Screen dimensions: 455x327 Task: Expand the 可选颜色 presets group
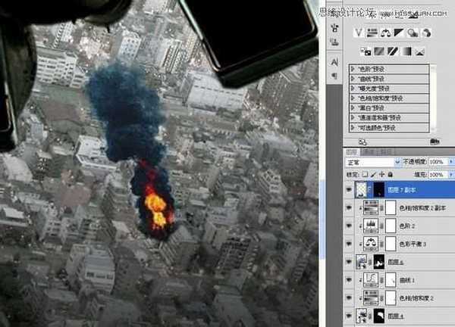click(x=353, y=127)
